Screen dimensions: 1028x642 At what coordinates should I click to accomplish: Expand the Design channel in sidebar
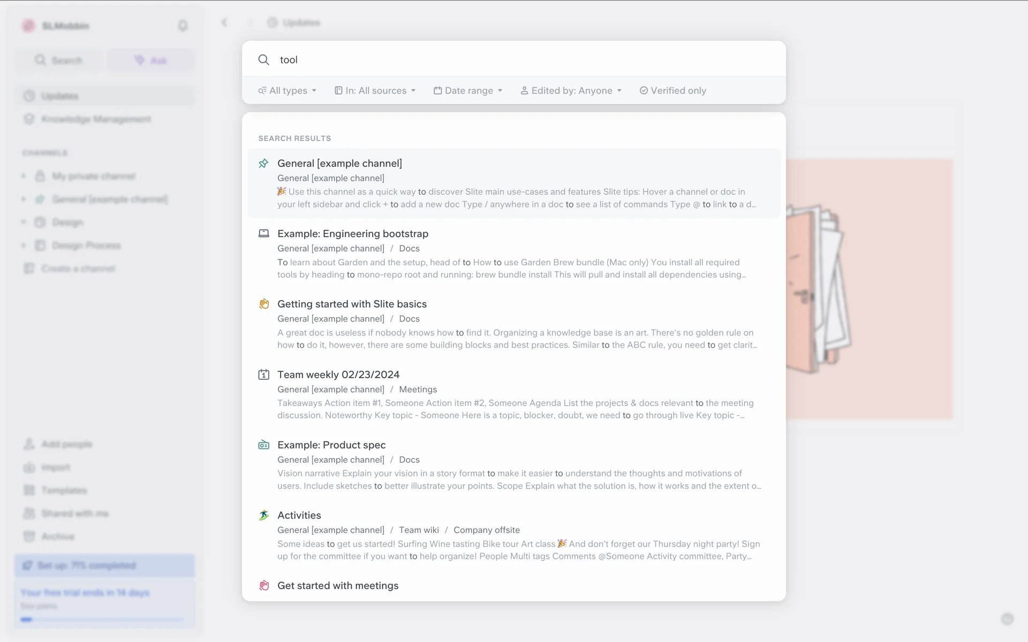[24, 222]
